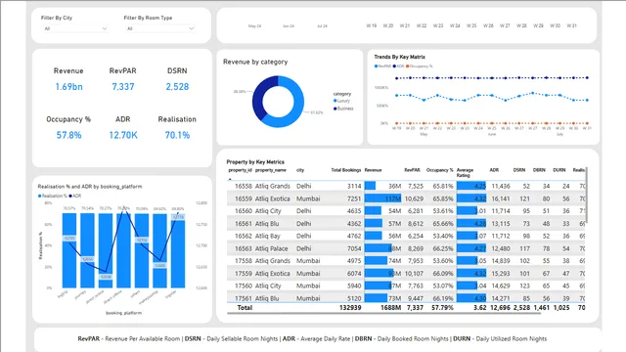The width and height of the screenshot is (626, 352).
Task: Select Jun 24 month slicer button
Action: 289,26
